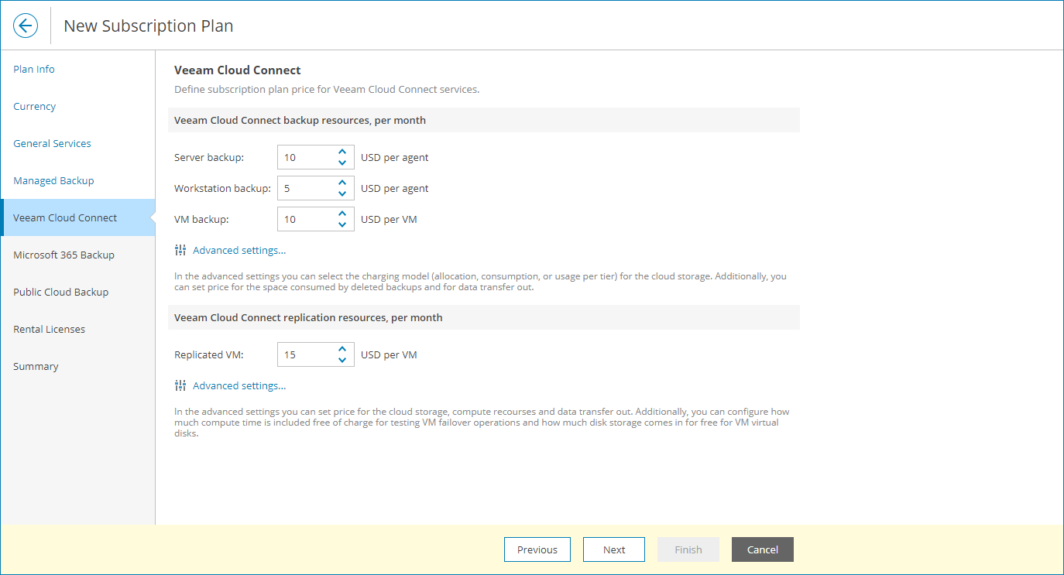Image resolution: width=1064 pixels, height=575 pixels.
Task: Go to the Managed Backup step
Action: coord(53,180)
